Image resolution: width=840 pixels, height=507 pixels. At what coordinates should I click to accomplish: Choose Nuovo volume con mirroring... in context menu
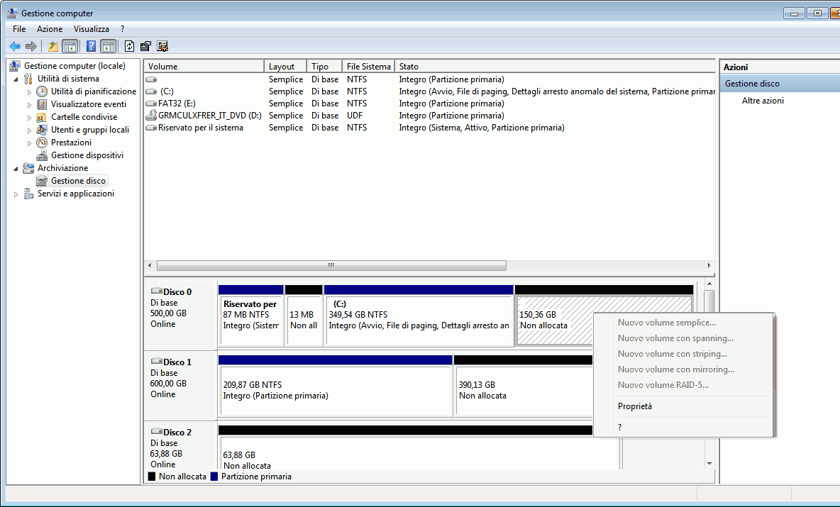click(684, 369)
